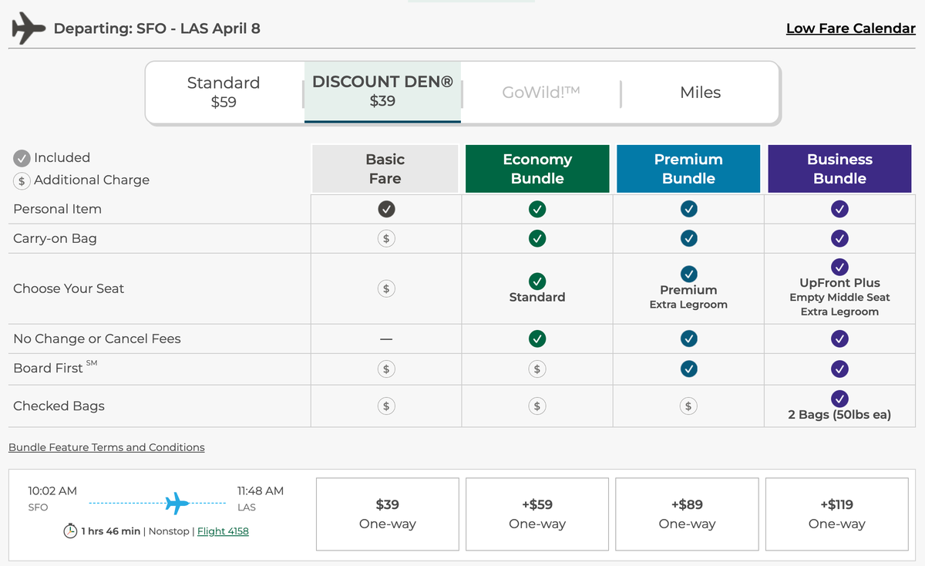Click the Board First dollar icon in Economy Bundle
The height and width of the screenshot is (566, 925).
(536, 369)
